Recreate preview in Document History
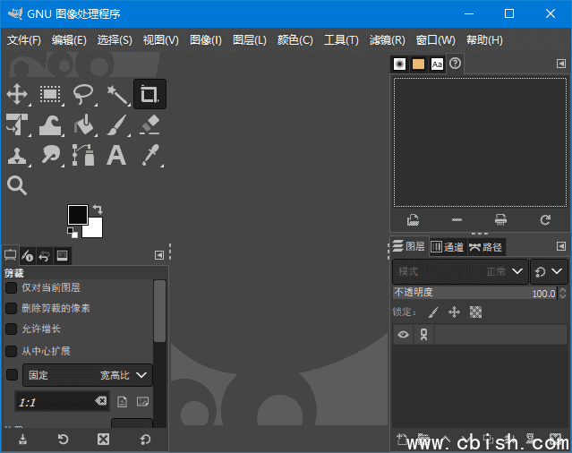This screenshot has height=453, width=572. 545,220
